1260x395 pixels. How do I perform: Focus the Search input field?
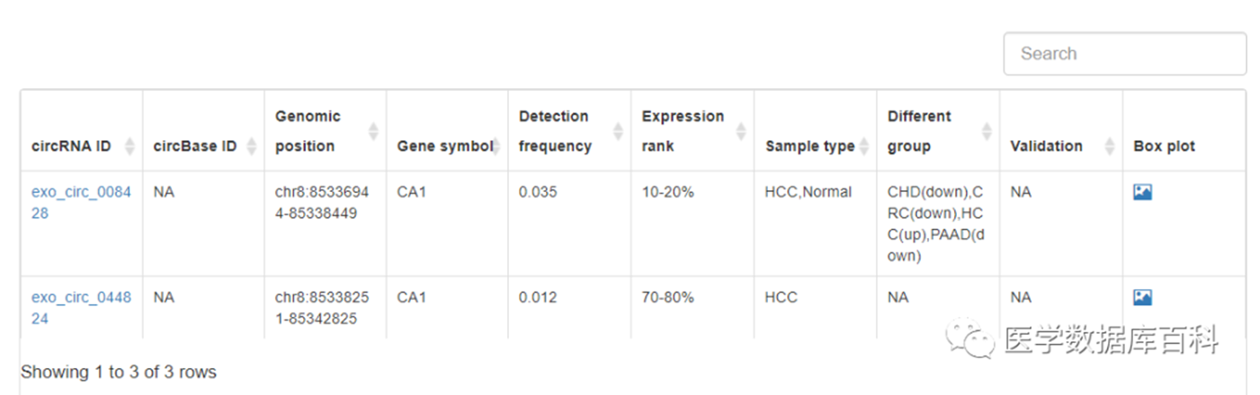[x=1125, y=54]
